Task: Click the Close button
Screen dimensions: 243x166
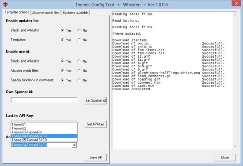Action: point(225,157)
